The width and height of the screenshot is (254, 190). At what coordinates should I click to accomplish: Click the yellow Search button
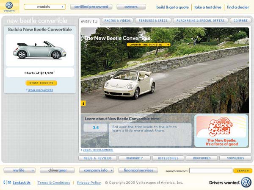(243, 170)
